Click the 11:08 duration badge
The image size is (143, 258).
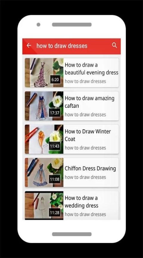55,179
